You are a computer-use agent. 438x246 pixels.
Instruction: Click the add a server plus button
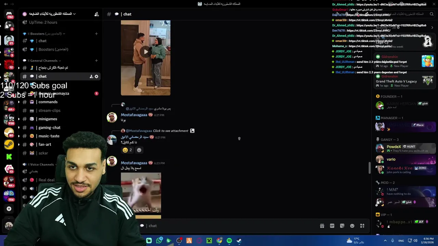(x=9, y=209)
